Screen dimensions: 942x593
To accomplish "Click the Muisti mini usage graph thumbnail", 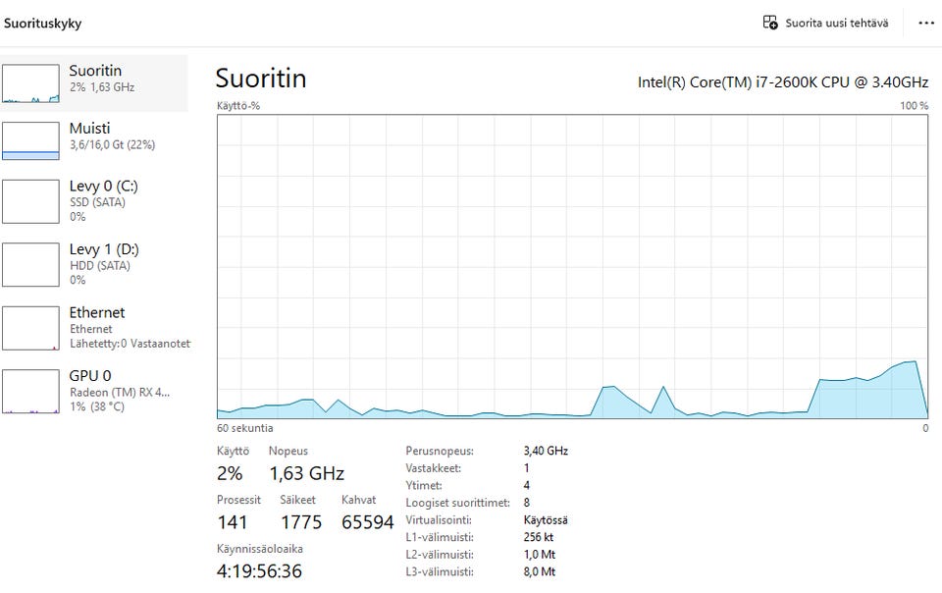I will (30, 141).
